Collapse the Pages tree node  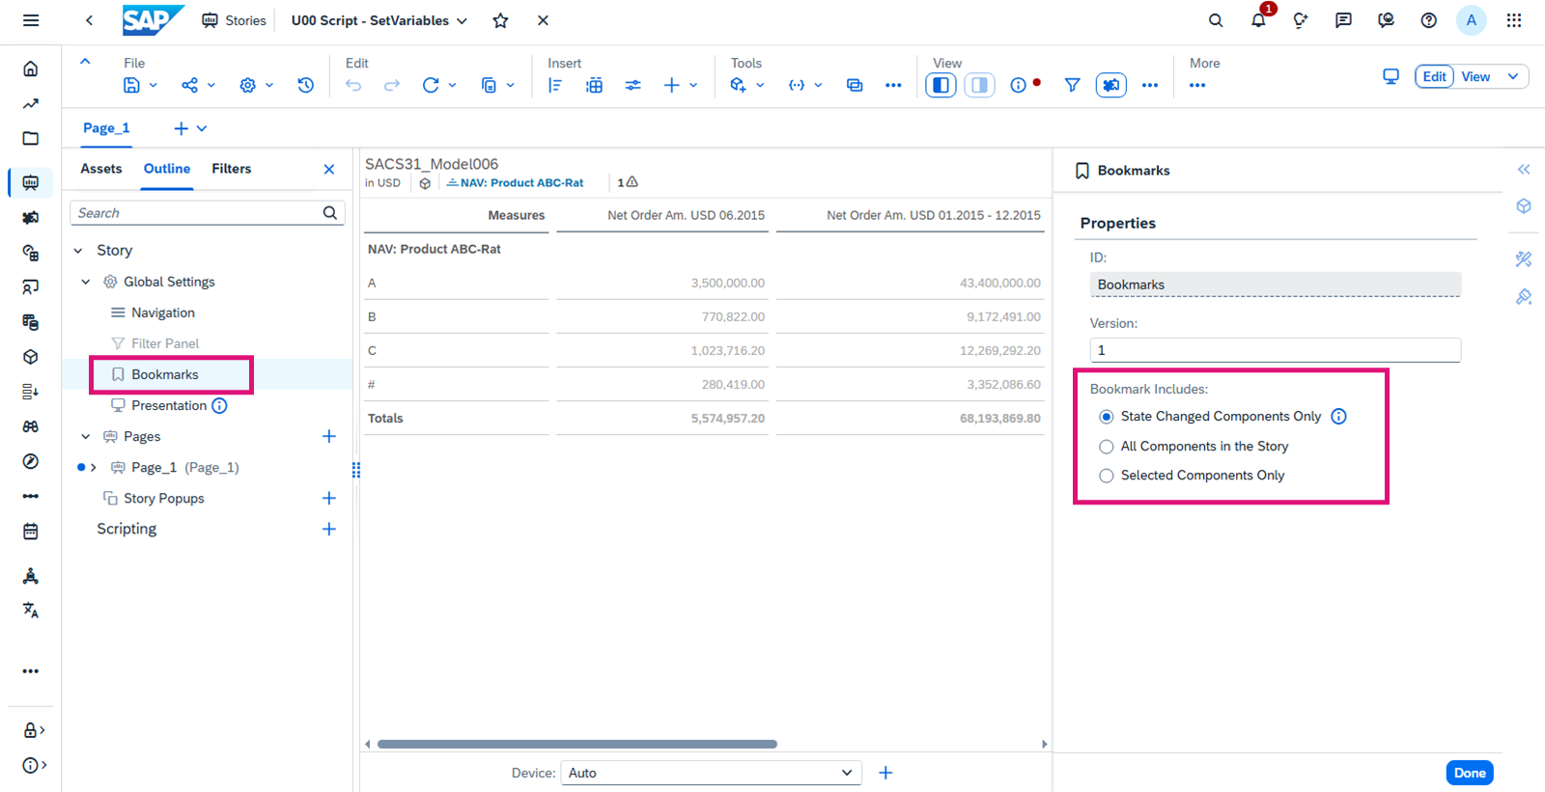[85, 437]
